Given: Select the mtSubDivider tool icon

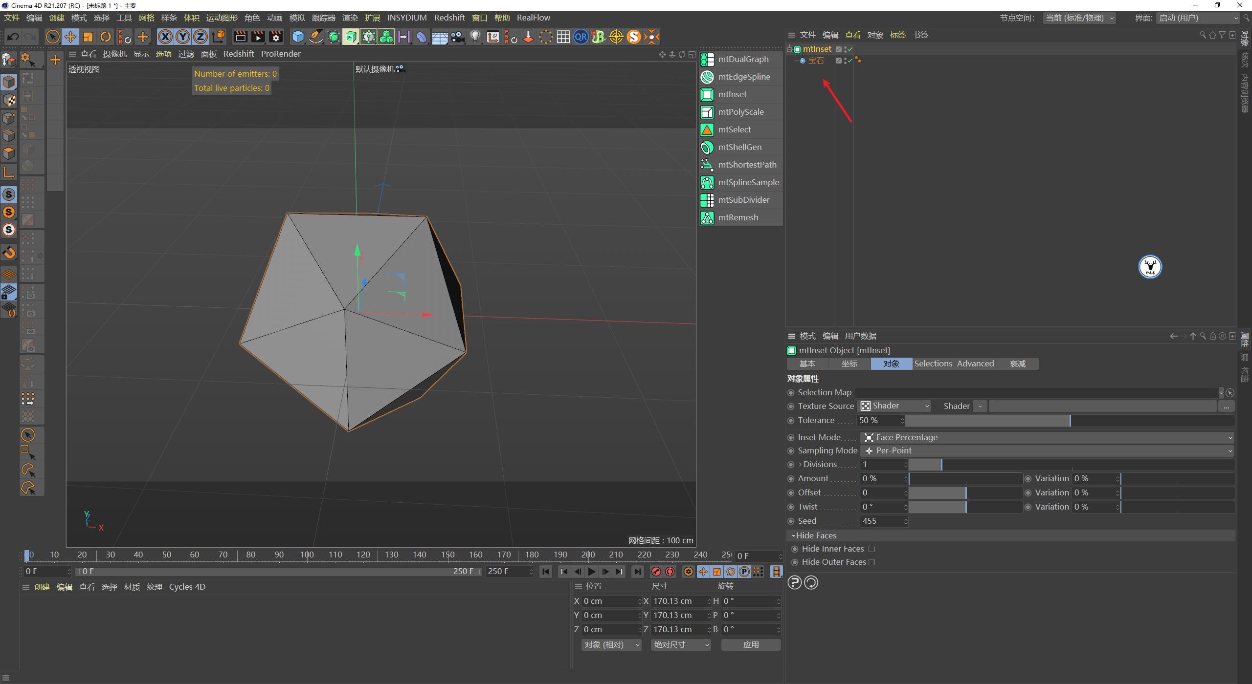Looking at the screenshot, I should click(x=707, y=200).
